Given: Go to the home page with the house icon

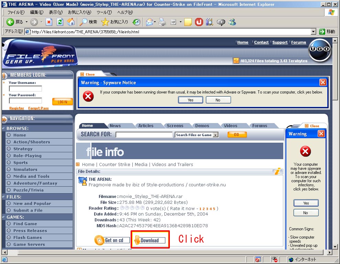Looking at the screenshot, I should point(71,22).
